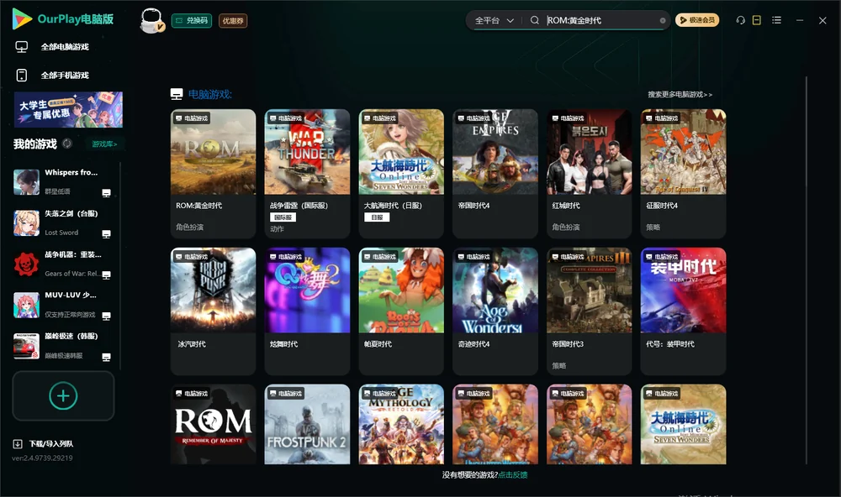Open the ROM:黄金时代 game card
Screen dimensions: 841x497
(x=213, y=174)
